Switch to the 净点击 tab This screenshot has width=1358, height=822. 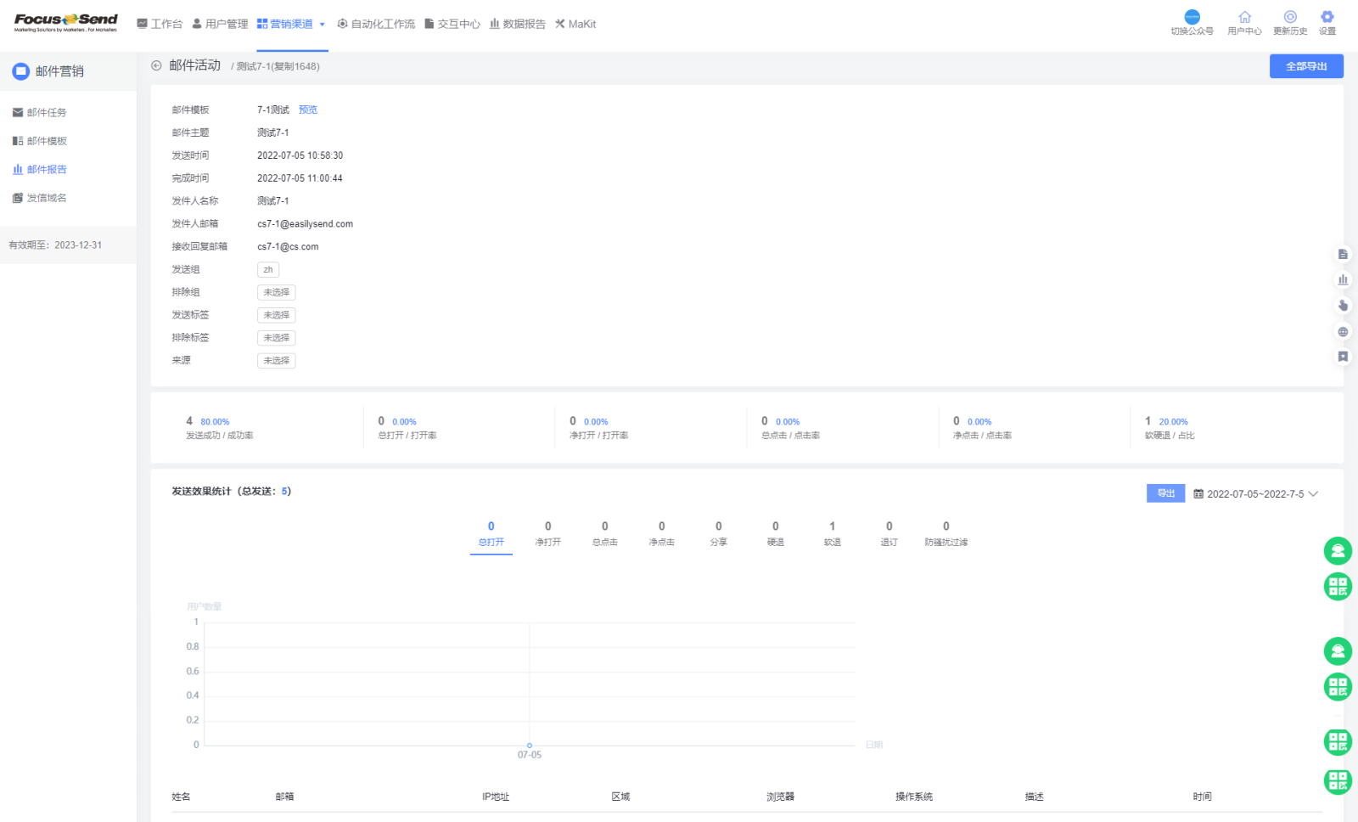click(662, 534)
